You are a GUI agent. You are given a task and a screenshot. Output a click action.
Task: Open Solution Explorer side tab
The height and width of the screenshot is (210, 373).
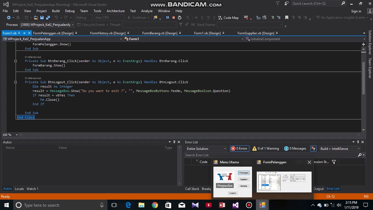pyautogui.click(x=370, y=42)
